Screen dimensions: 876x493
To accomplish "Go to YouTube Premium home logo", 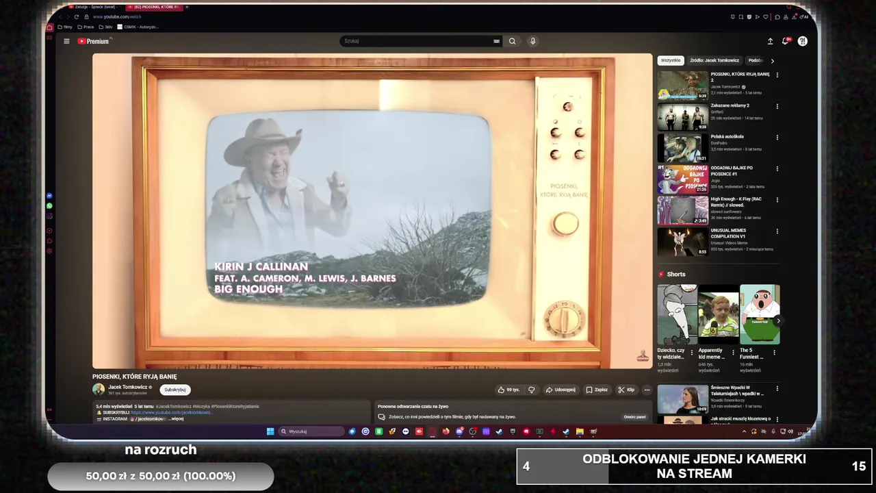I will point(94,41).
